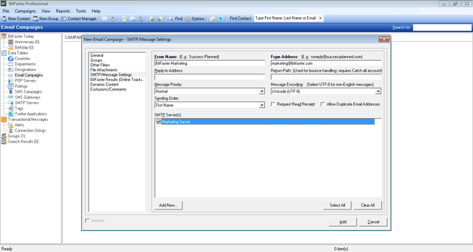Open the View menu

point(46,11)
